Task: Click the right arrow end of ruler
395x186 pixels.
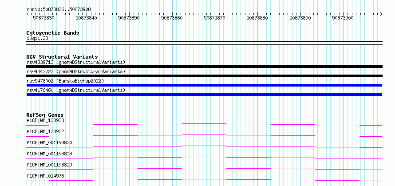Action: pos(381,14)
